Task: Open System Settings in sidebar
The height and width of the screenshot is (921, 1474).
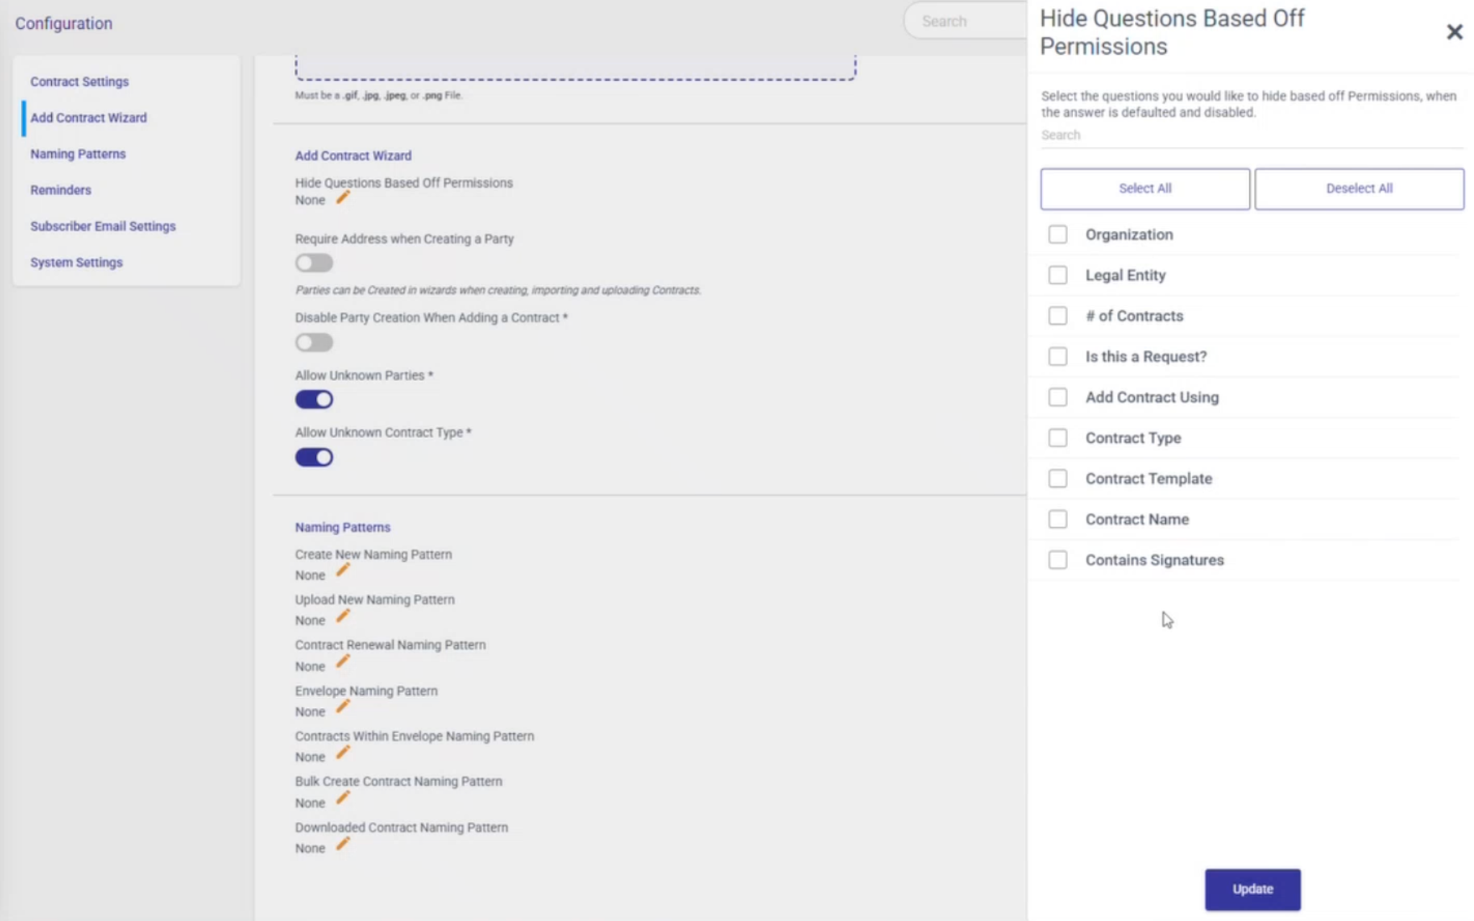Action: pos(76,262)
